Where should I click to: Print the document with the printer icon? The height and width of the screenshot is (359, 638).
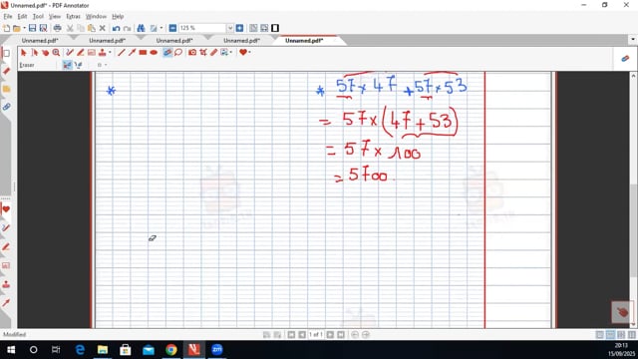pos(58,28)
